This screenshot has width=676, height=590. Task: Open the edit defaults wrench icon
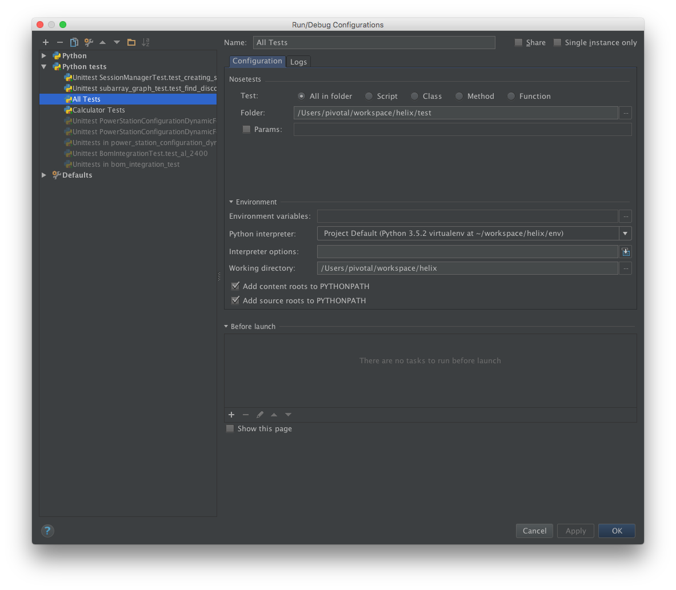click(x=89, y=42)
